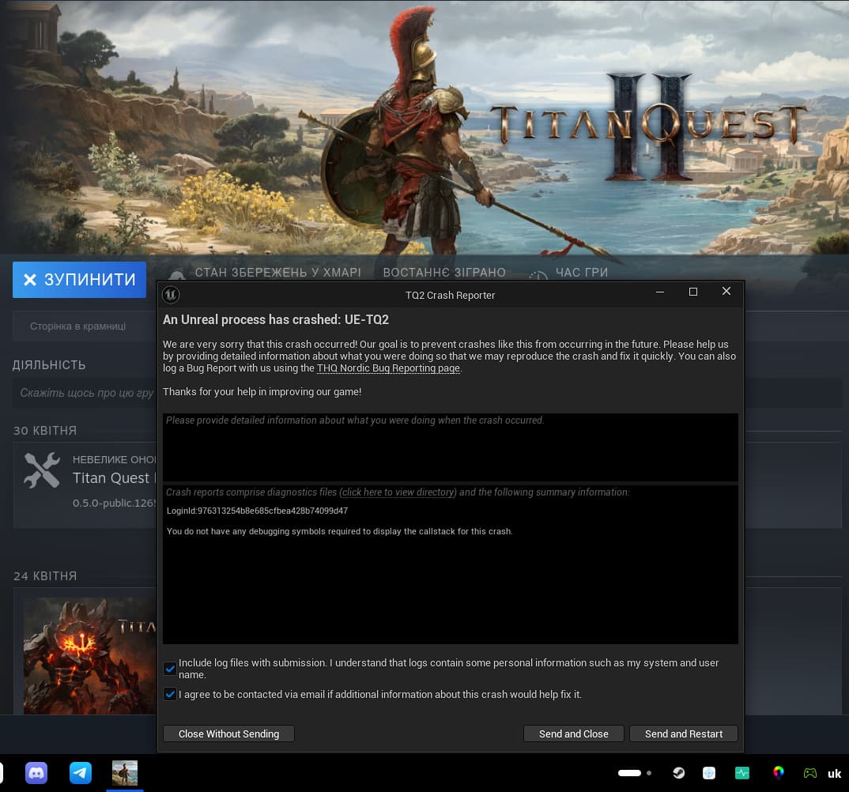Click the Скажіть щось про цю гру field
Viewport: 849px width, 792px height.
coord(87,393)
